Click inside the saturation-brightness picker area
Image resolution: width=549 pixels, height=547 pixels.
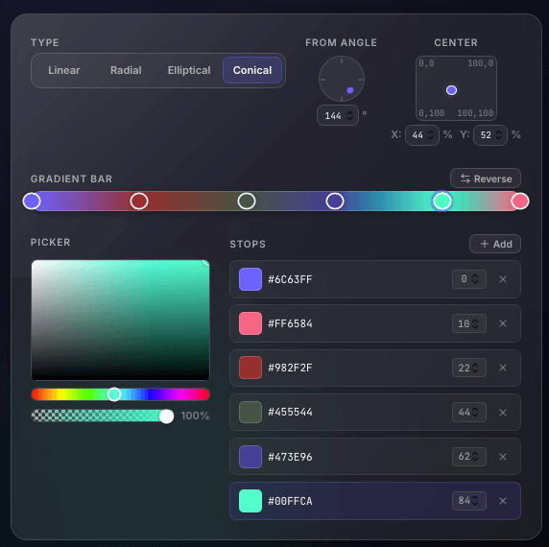[120, 320]
